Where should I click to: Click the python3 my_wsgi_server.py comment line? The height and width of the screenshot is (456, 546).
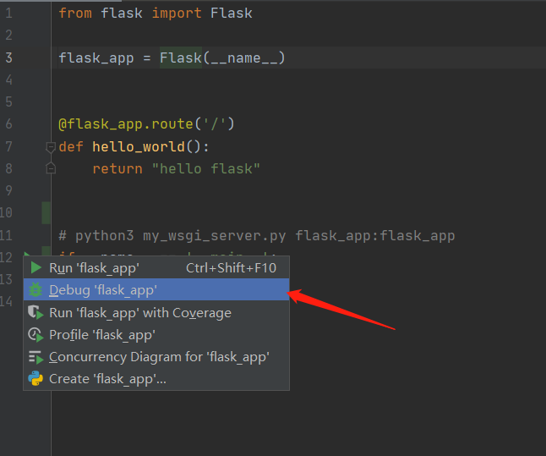pos(256,236)
